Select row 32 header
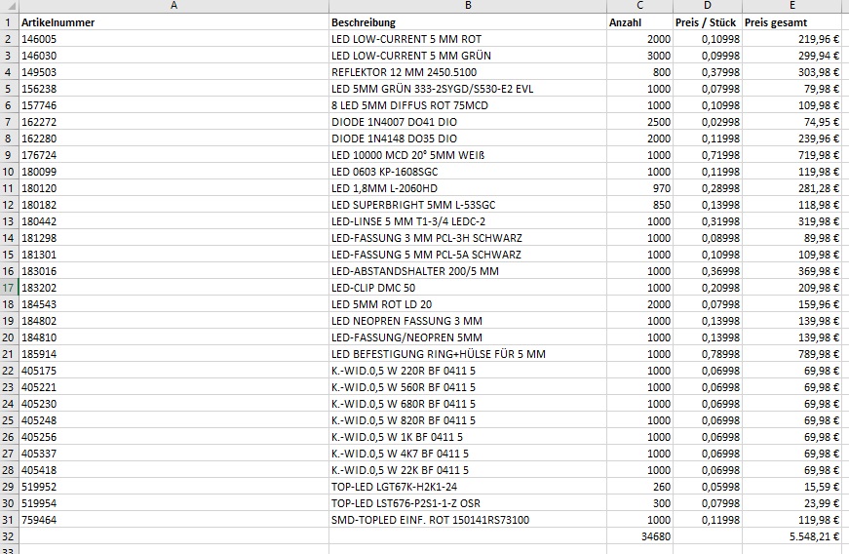 [9, 536]
